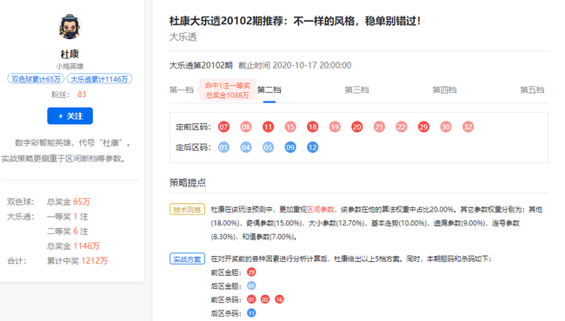Click the 小炮英雄 label

pos(70,67)
